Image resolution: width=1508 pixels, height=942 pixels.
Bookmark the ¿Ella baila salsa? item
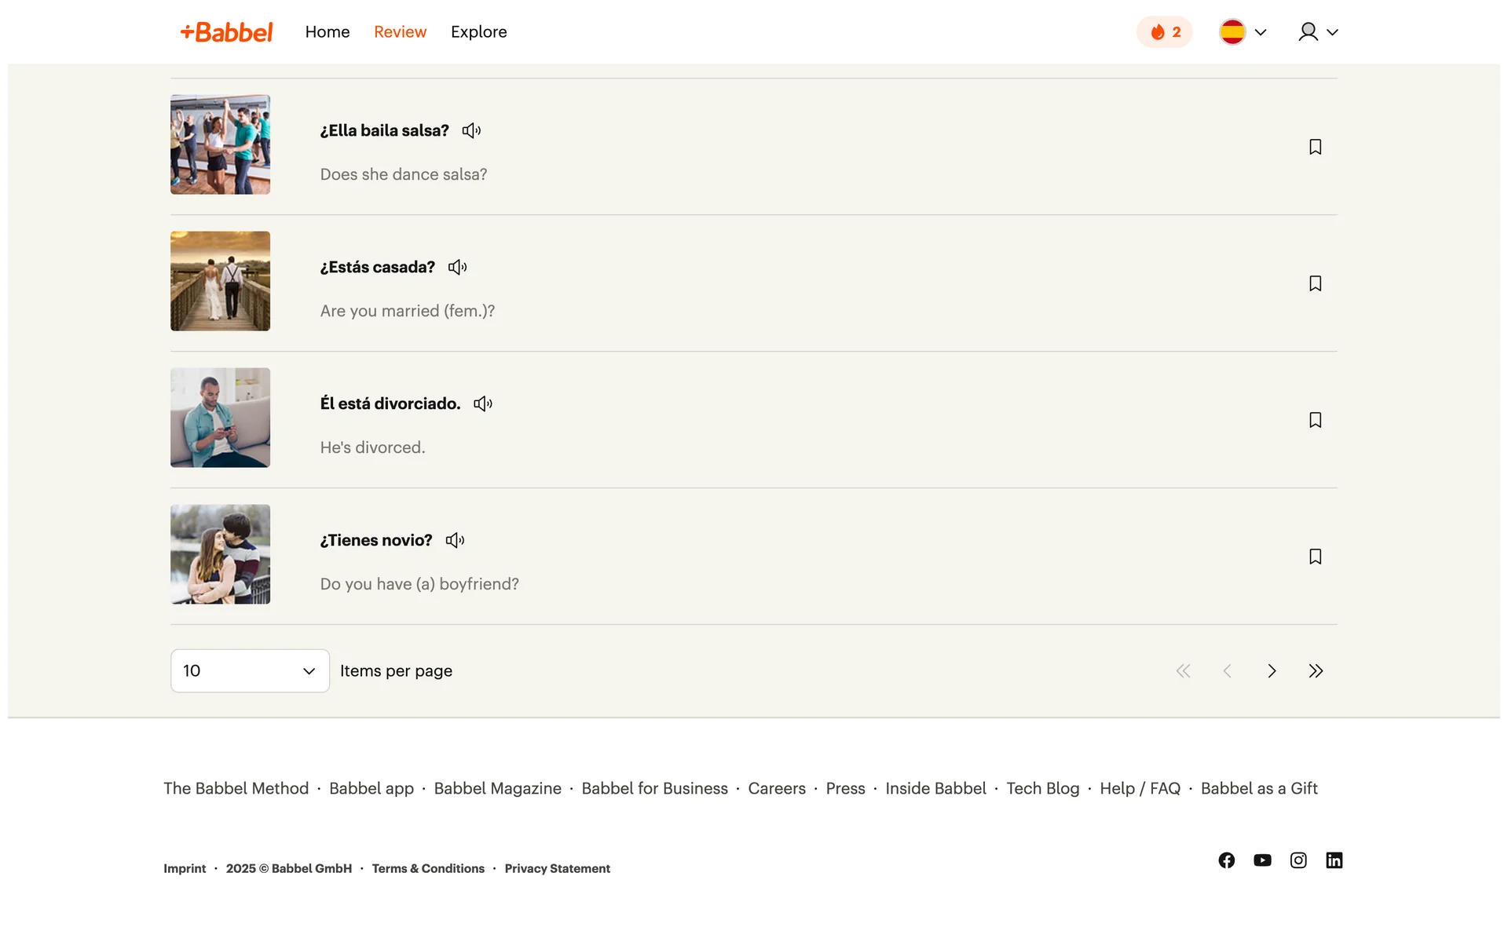[1315, 147]
